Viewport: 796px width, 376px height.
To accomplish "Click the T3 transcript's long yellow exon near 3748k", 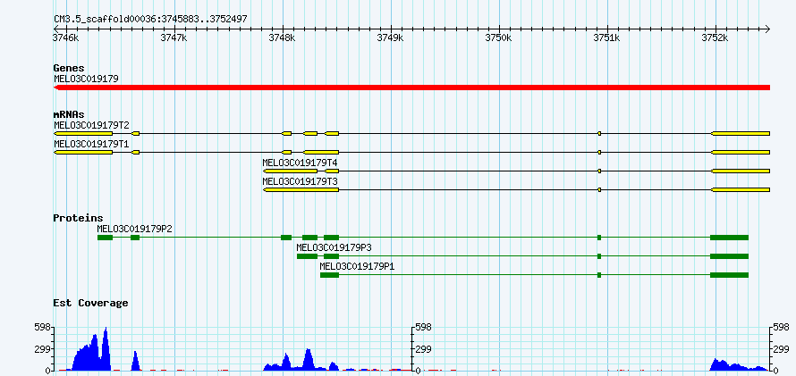I will click(x=301, y=189).
